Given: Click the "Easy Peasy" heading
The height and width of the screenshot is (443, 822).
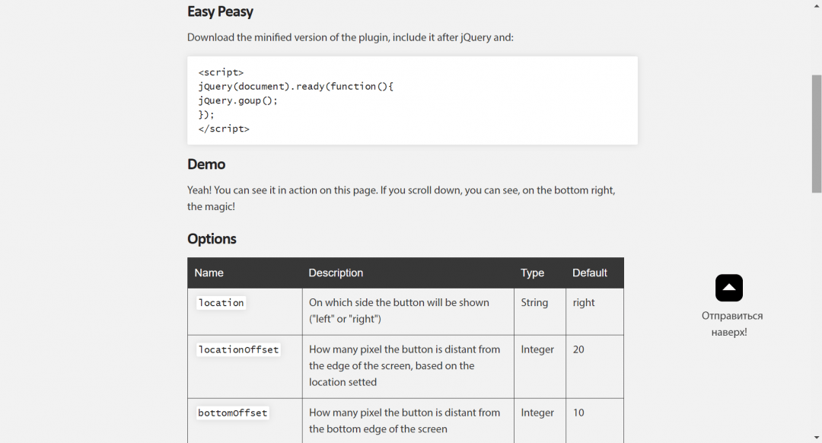Looking at the screenshot, I should 220,11.
